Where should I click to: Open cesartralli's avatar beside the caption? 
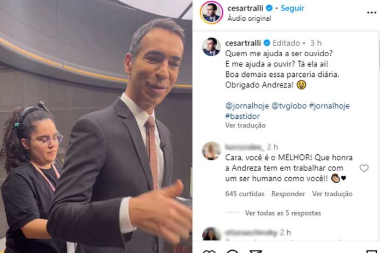[211, 47]
